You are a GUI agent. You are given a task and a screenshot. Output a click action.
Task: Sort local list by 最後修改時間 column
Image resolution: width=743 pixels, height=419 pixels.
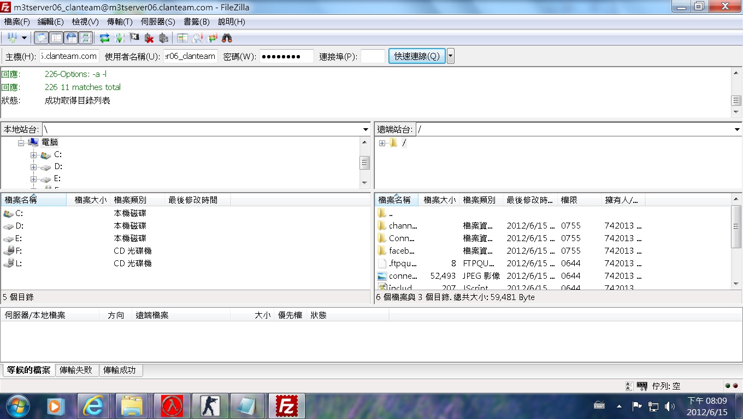(x=198, y=200)
